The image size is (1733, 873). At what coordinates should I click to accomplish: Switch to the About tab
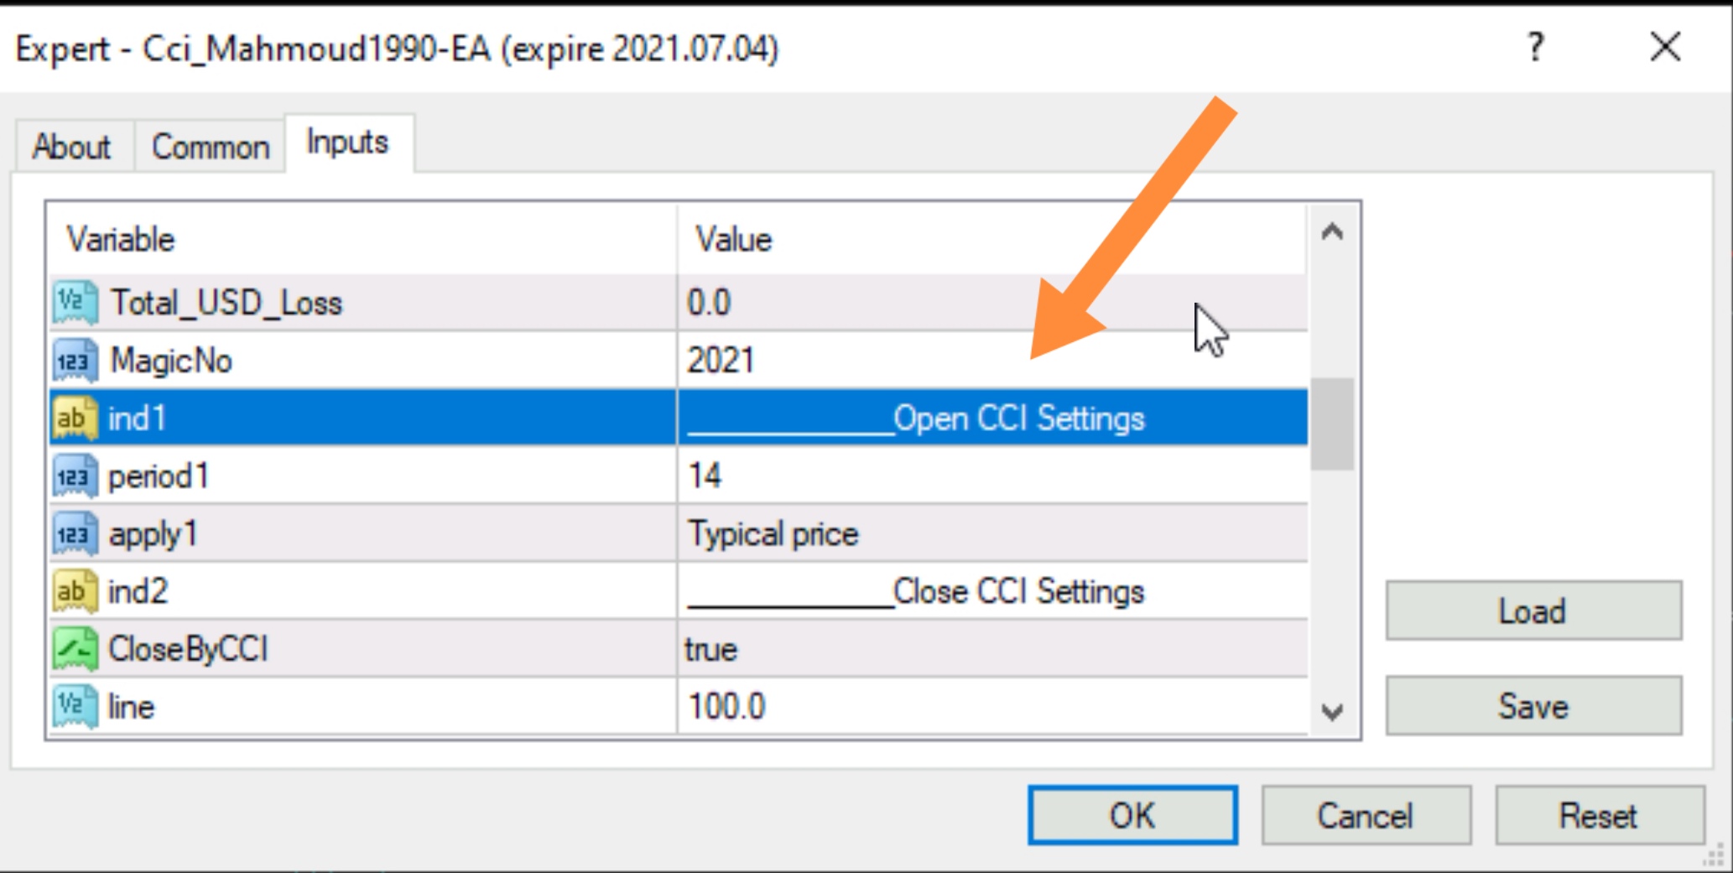71,147
